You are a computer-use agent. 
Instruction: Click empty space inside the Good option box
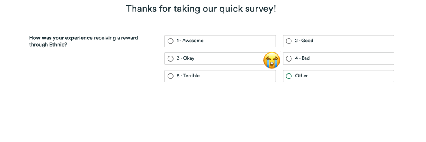[x=353, y=41]
